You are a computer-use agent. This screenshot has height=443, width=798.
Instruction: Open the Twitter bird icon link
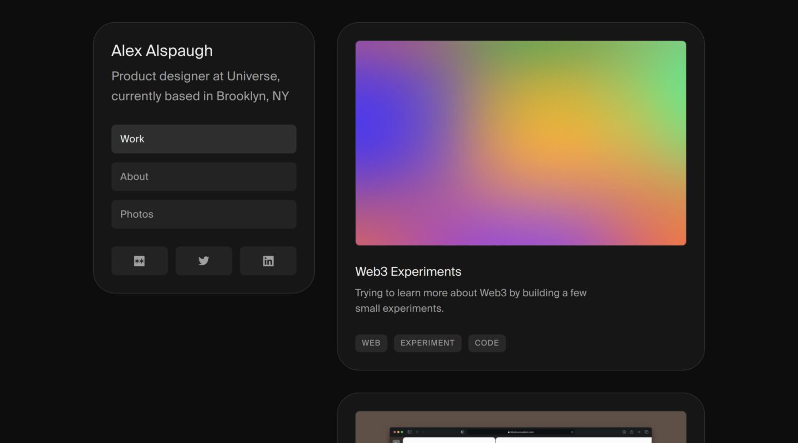click(x=203, y=261)
